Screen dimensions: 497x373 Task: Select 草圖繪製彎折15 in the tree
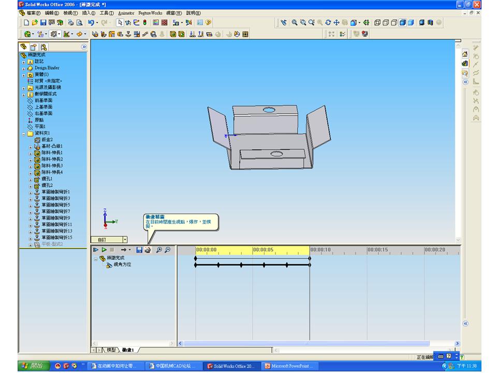pyautogui.click(x=57, y=238)
